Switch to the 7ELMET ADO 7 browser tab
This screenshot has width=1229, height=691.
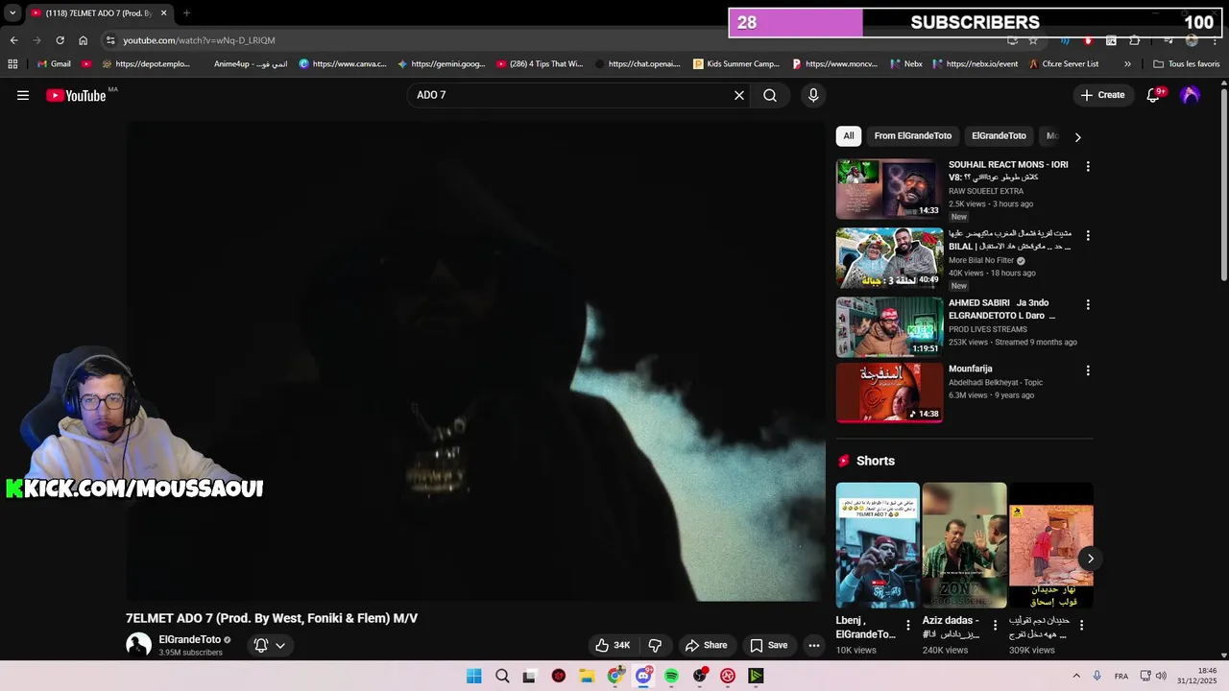(98, 13)
